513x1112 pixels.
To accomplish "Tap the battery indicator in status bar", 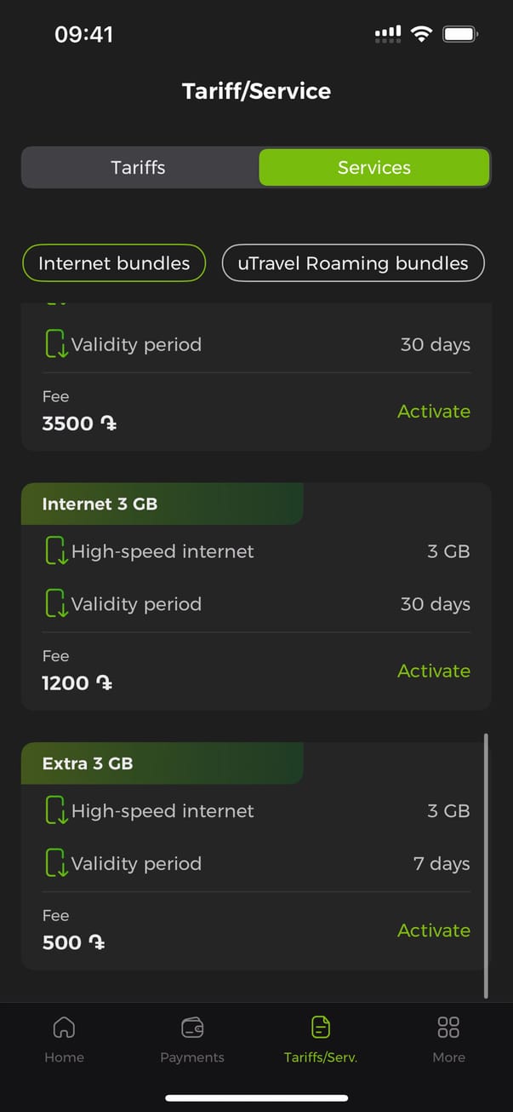I will tap(461, 35).
